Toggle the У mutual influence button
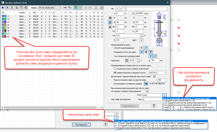 (151, 56)
